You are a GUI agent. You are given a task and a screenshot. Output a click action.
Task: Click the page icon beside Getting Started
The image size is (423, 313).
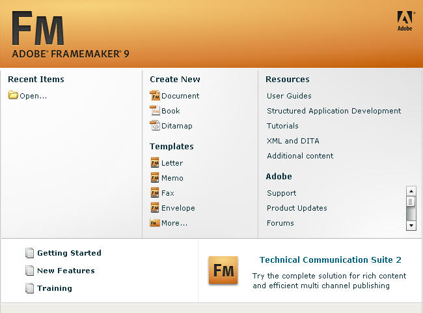point(29,253)
